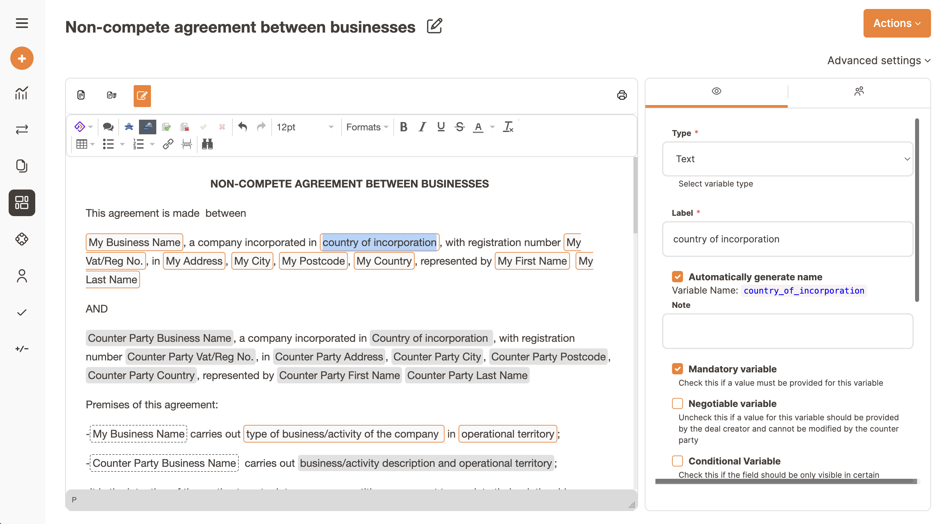Open the transfer arrows sidebar icon
Screen dimensions: 949x524
22,129
